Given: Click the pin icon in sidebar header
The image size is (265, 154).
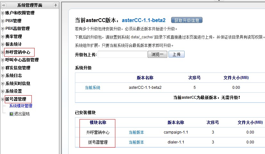Looking at the screenshot, I should 55,5.
